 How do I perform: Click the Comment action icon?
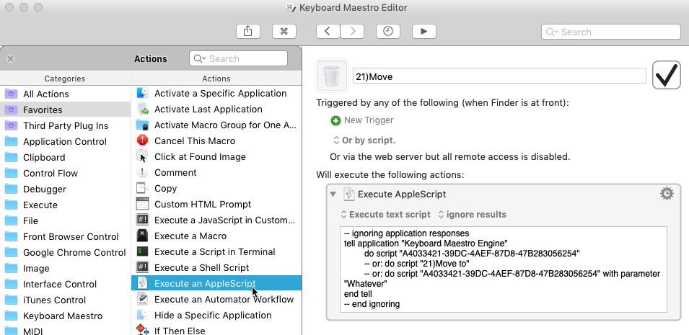(x=142, y=172)
